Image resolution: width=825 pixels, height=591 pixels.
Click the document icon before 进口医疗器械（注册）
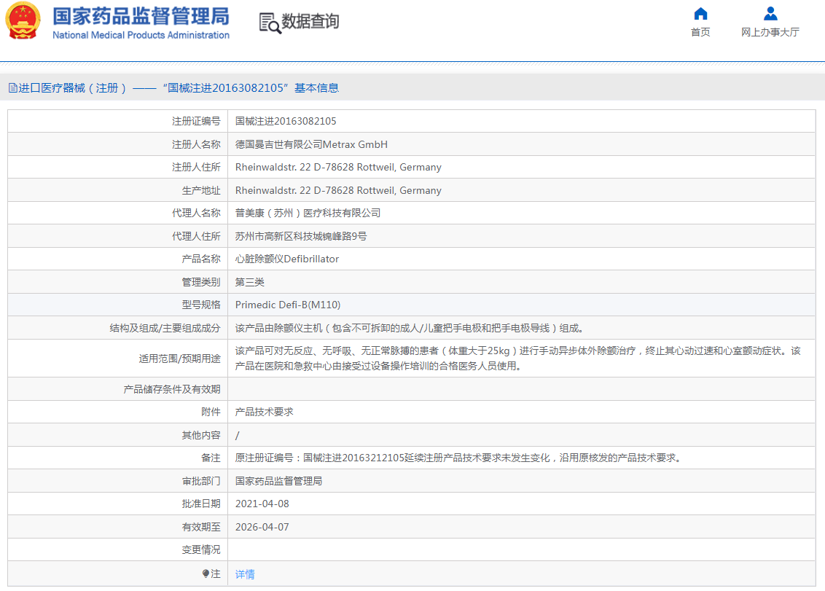[12, 87]
